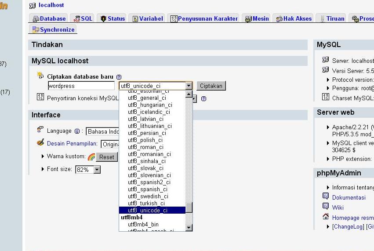The height and width of the screenshot is (251, 374).
Task: Select utf8_sinhala_ci collation
Action: [152, 161]
